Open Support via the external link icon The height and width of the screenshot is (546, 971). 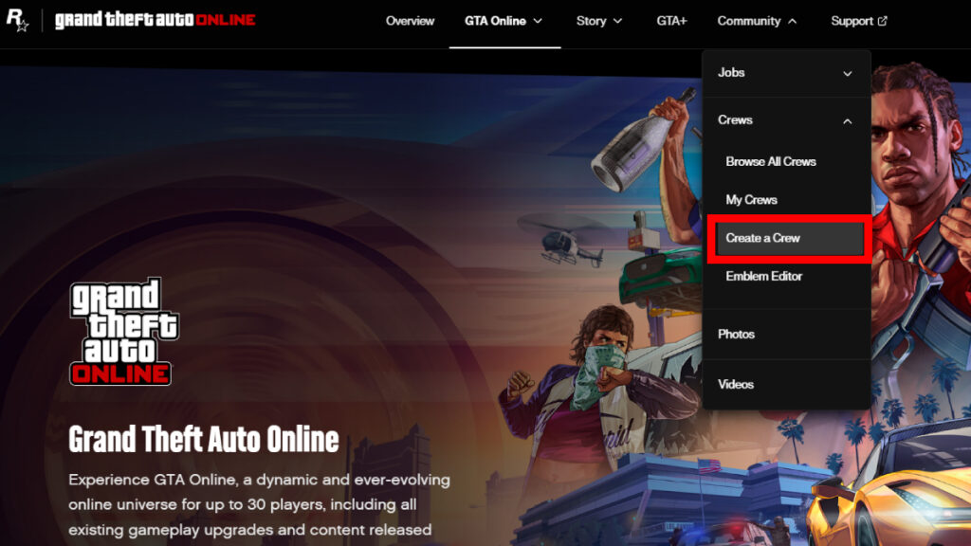click(x=882, y=20)
